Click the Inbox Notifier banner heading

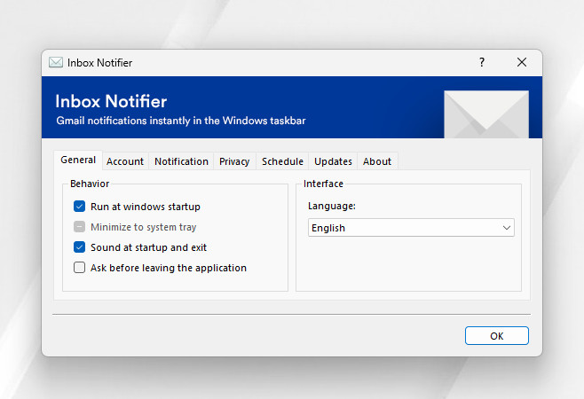(x=111, y=101)
